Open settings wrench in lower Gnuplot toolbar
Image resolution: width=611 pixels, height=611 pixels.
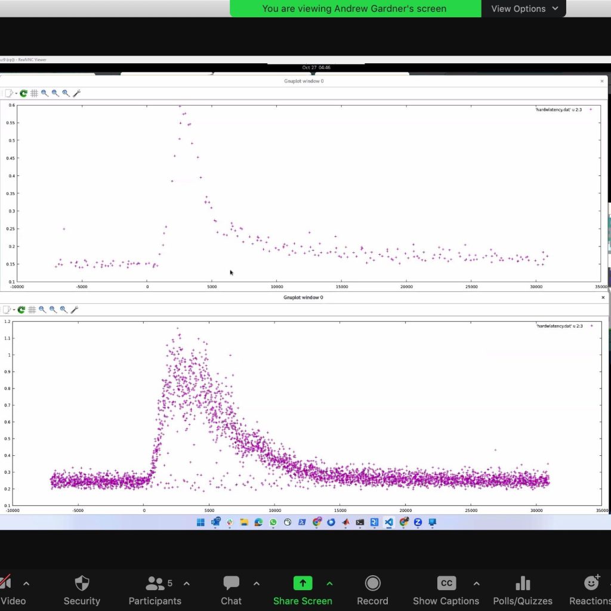[74, 310]
